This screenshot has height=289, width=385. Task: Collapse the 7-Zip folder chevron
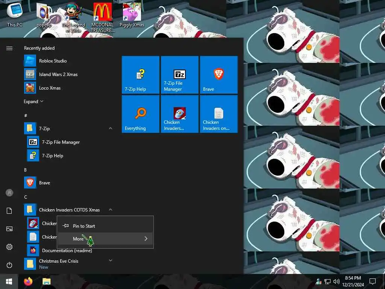111,128
